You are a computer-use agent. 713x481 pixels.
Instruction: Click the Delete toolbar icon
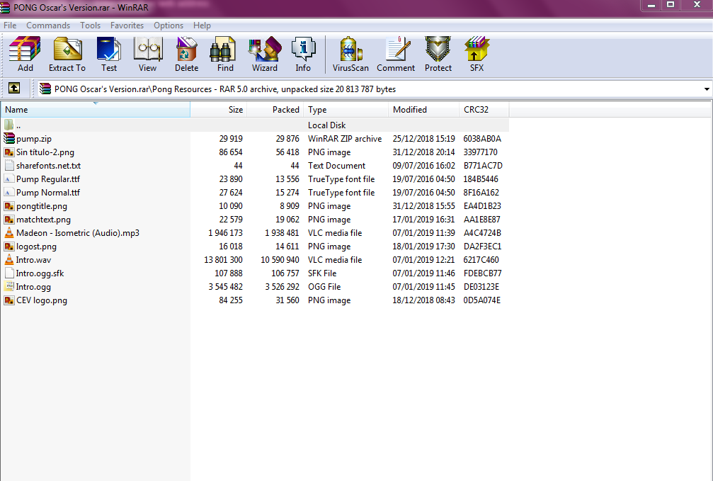click(x=186, y=49)
